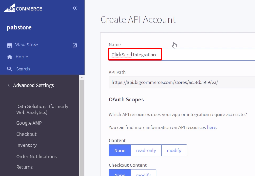Open Data Solutions (formerly Web Analytics)
This screenshot has height=176, width=255.
click(x=42, y=109)
